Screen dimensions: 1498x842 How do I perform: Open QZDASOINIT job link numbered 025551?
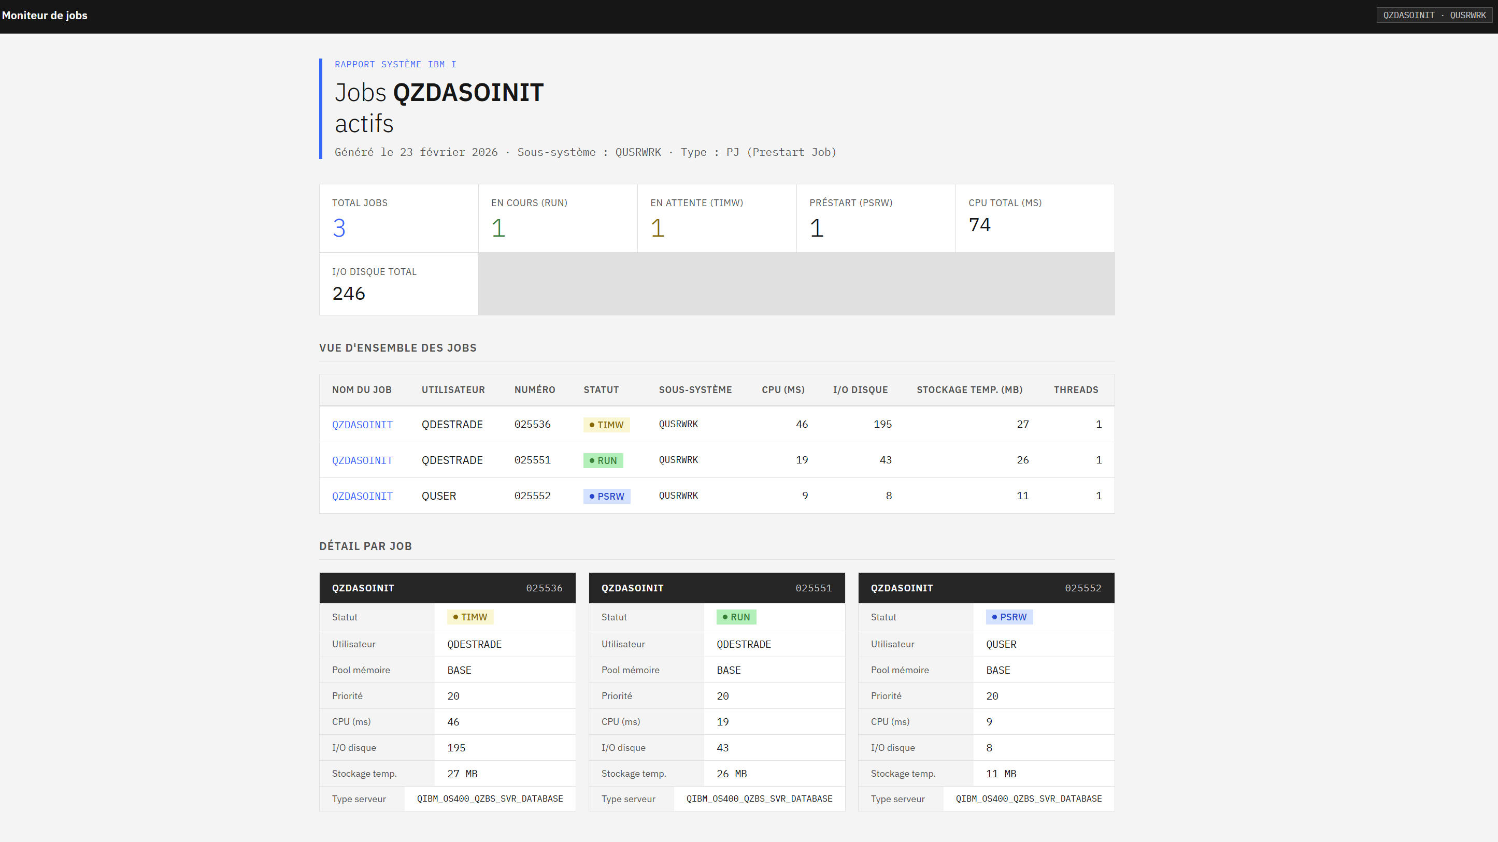pos(362,460)
